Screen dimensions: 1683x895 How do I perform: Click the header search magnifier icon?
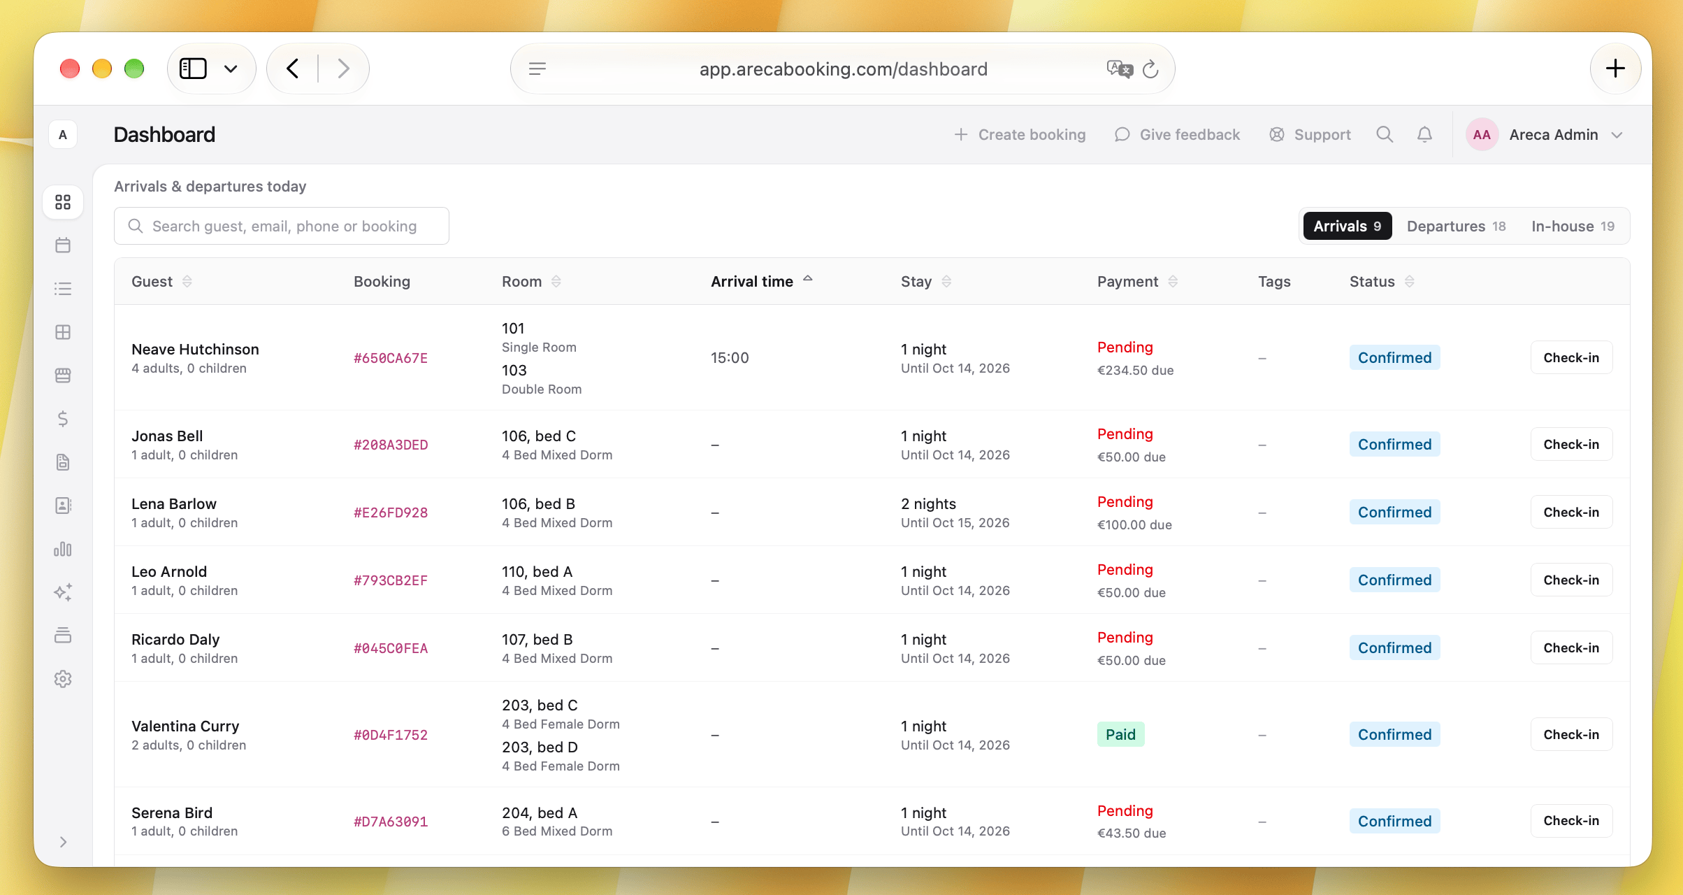click(1385, 134)
